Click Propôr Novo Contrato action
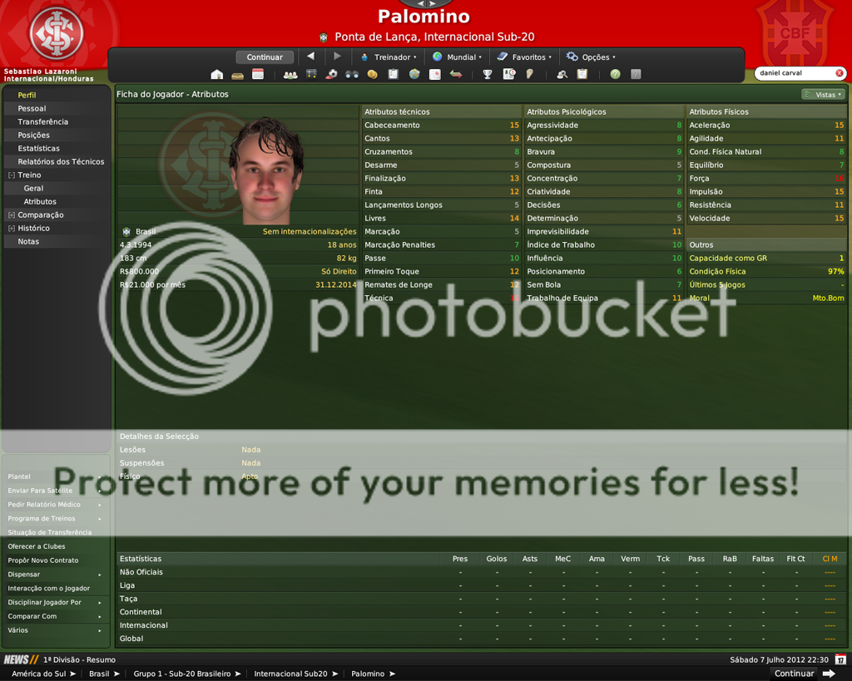Screen dimensions: 852x681 (x=43, y=560)
